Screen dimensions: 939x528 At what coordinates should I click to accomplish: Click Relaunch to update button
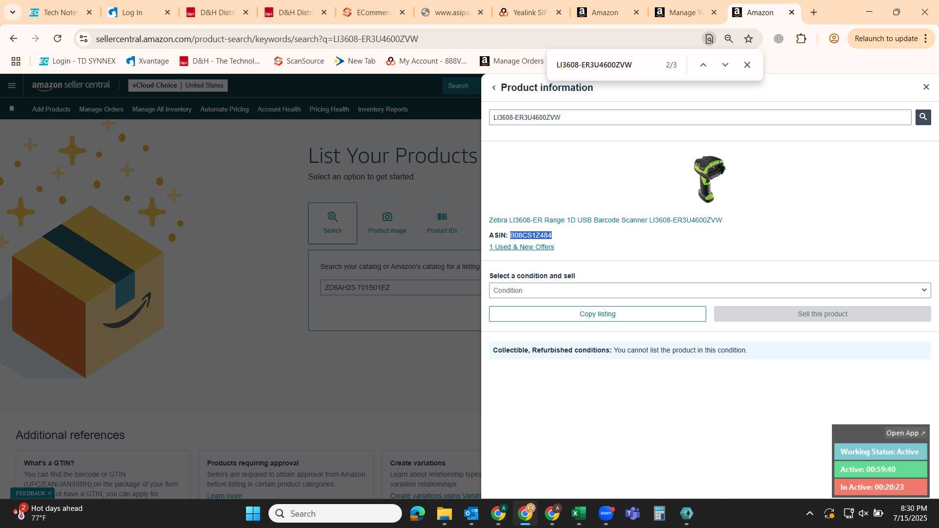coord(886,39)
